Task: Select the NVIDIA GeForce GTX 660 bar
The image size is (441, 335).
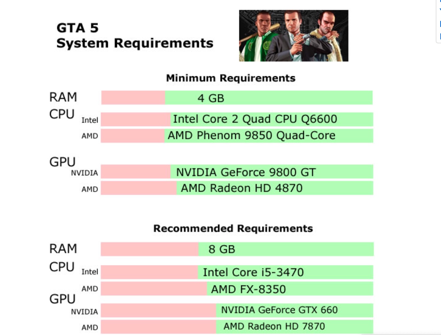Action: pyautogui.click(x=237, y=310)
